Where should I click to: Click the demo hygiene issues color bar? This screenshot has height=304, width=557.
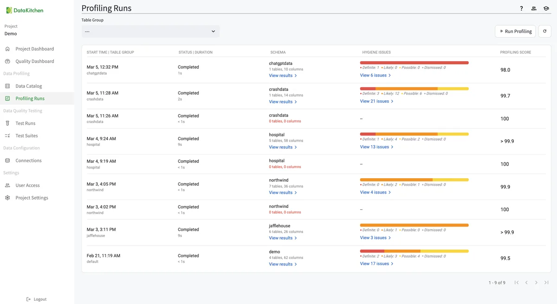click(414, 251)
